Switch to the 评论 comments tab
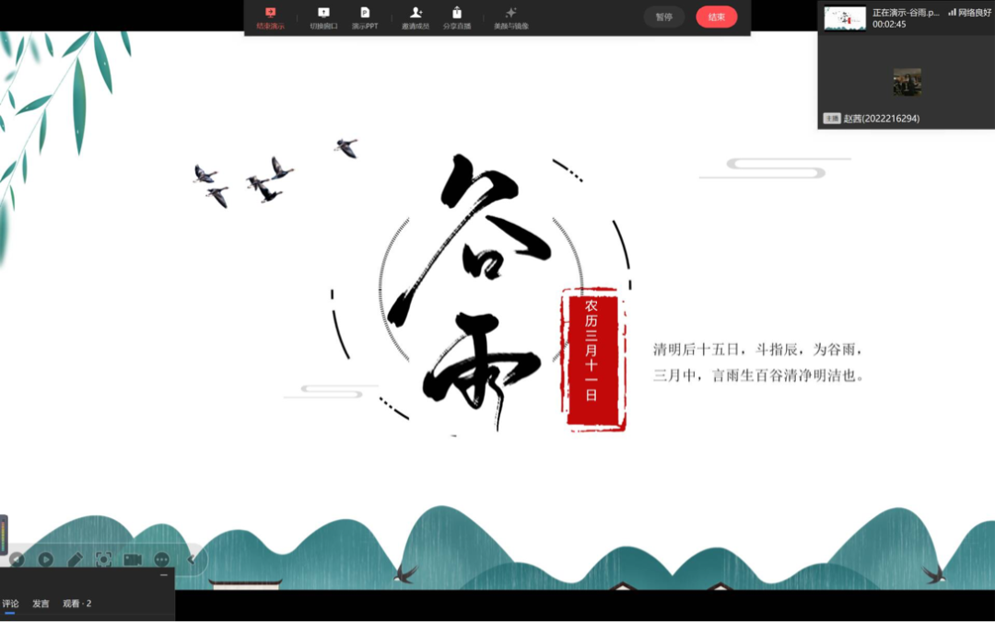The height and width of the screenshot is (622, 995). click(x=11, y=604)
